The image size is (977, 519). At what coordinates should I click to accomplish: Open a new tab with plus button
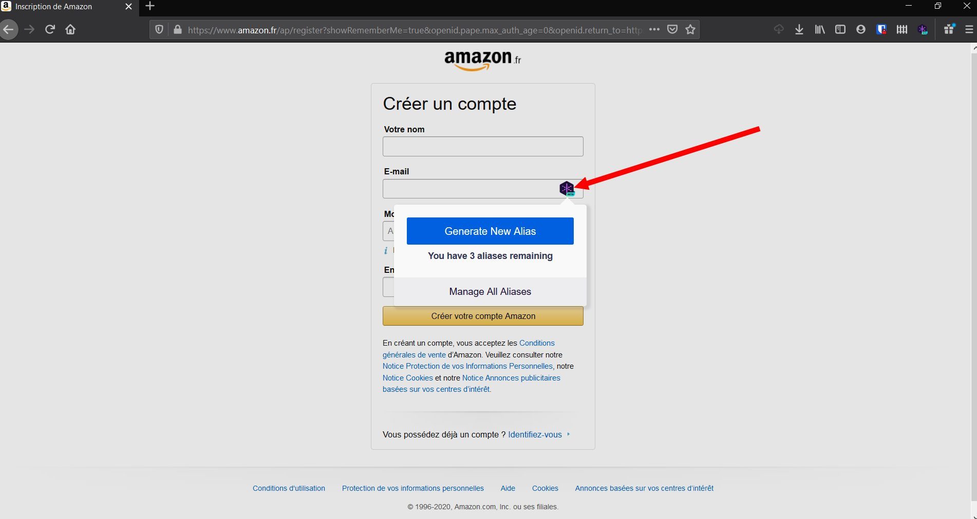coord(150,7)
